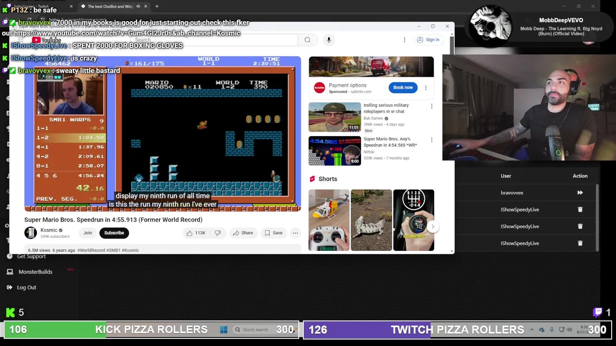Click the system tray volume icon
This screenshot has height=346, width=616.
(x=570, y=330)
